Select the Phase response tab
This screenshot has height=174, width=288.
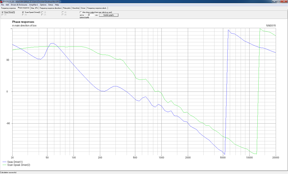coord(23,8)
